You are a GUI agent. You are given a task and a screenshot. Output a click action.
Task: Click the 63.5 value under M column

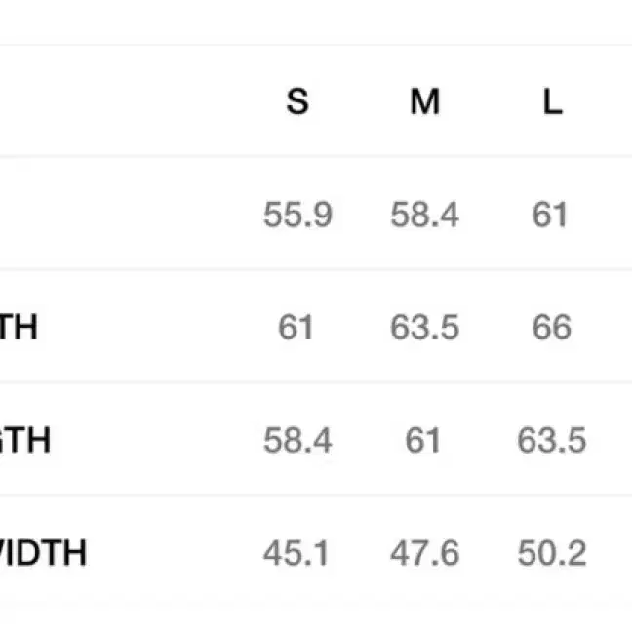pyautogui.click(x=424, y=328)
